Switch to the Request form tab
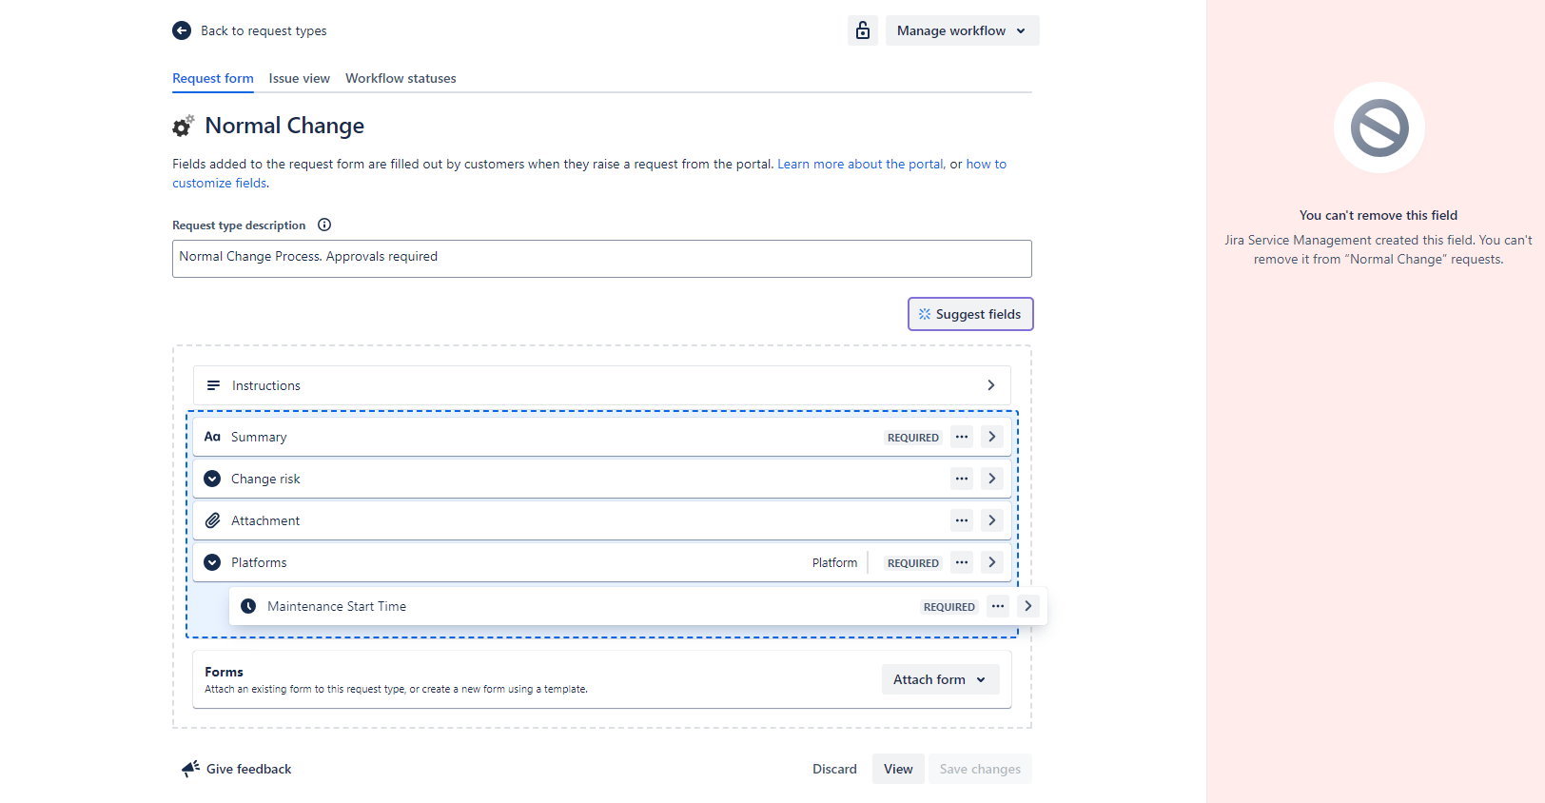 pyautogui.click(x=213, y=78)
